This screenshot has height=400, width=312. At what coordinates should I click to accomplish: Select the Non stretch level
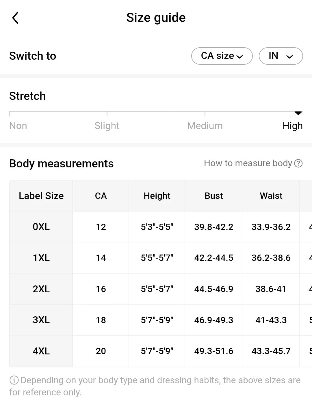18,126
